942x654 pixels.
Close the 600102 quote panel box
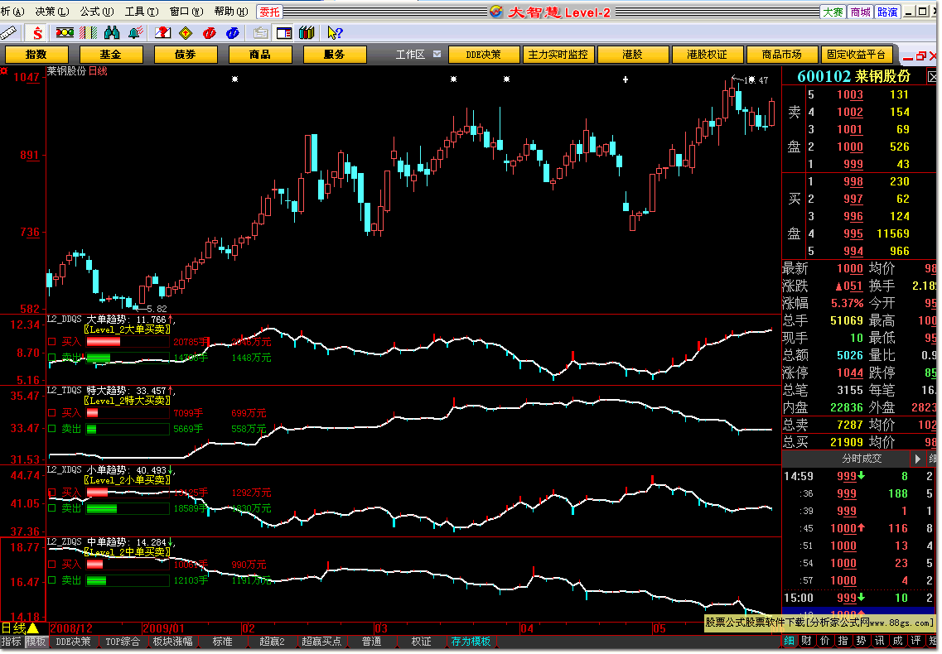932,77
